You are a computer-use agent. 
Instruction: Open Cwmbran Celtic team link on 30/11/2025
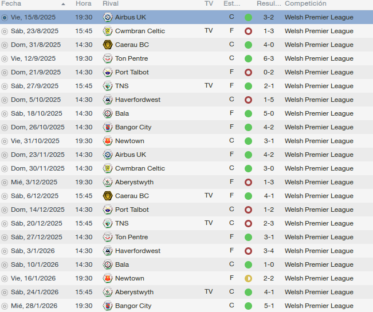(x=140, y=168)
